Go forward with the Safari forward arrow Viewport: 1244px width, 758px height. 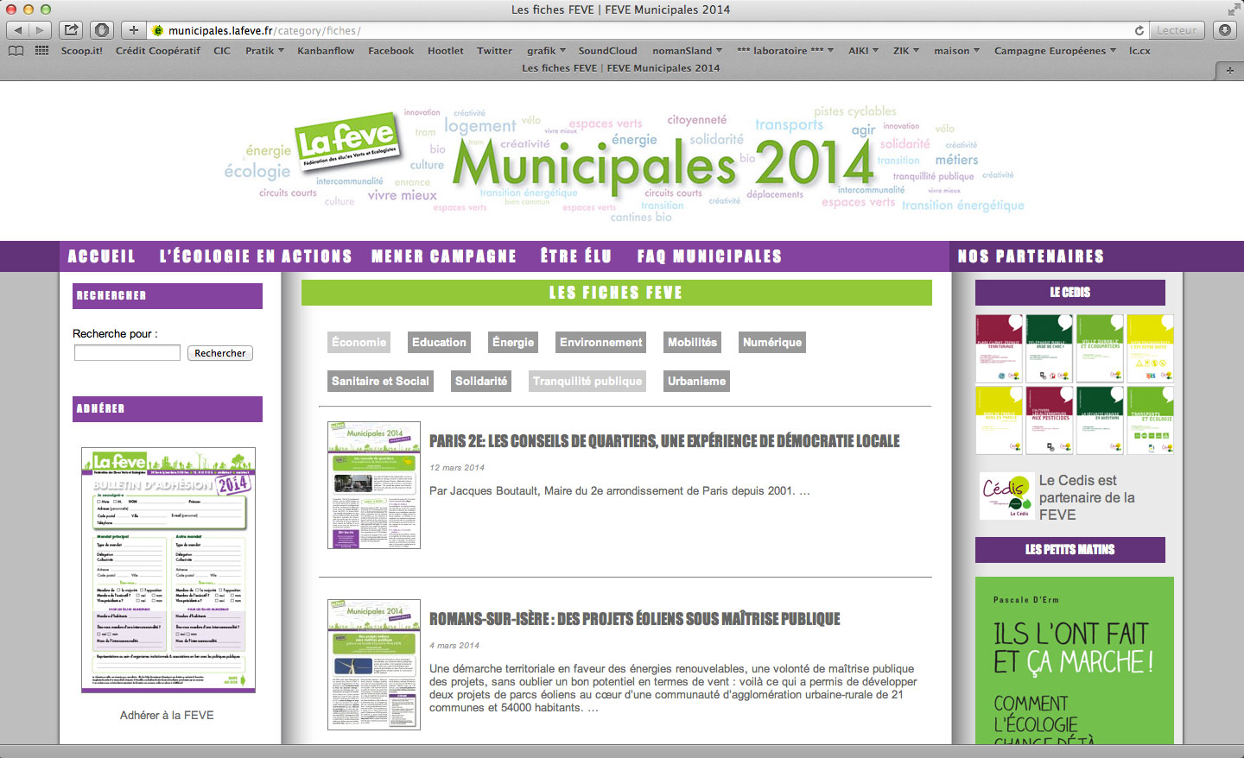pyautogui.click(x=40, y=30)
